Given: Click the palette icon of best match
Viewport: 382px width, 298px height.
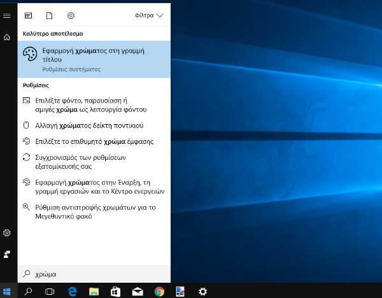Looking at the screenshot, I should pos(30,54).
